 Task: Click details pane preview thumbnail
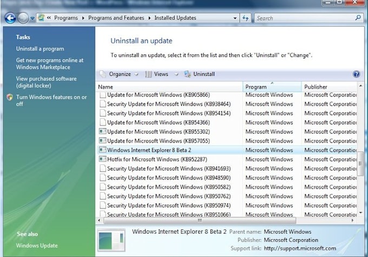pos(111,240)
